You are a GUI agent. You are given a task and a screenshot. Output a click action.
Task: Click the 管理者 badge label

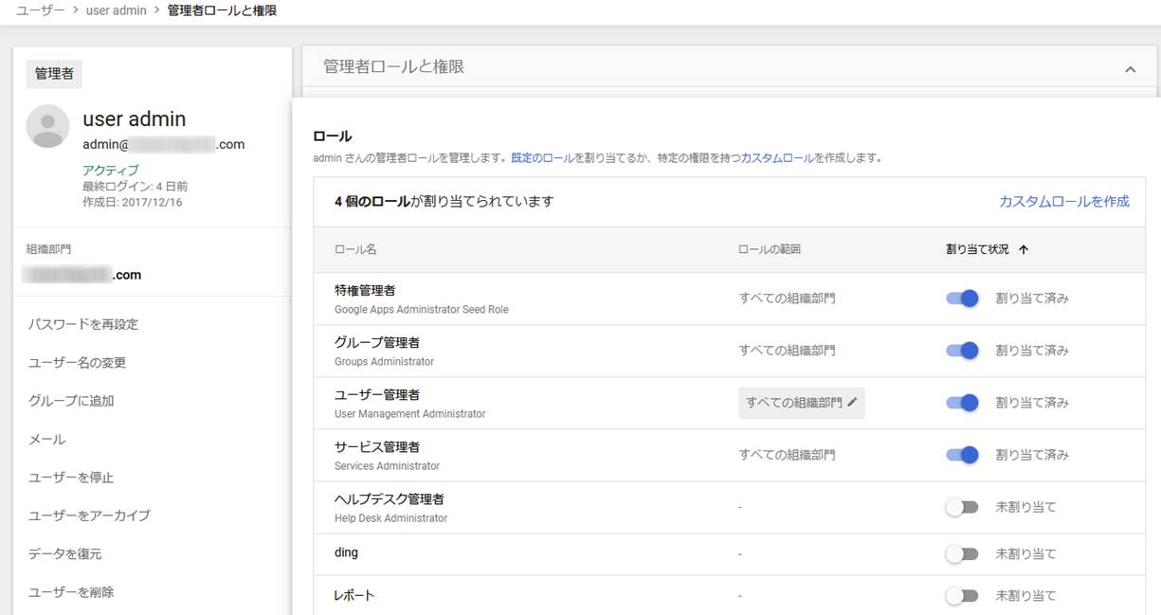[x=54, y=73]
